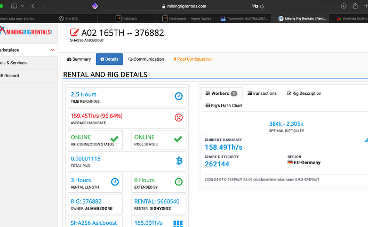Click the 384k - 2,305k optimal difficulty
368x227 pixels.
pos(286,124)
